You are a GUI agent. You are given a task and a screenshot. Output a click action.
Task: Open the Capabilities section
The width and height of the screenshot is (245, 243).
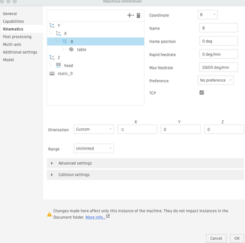[13, 21]
